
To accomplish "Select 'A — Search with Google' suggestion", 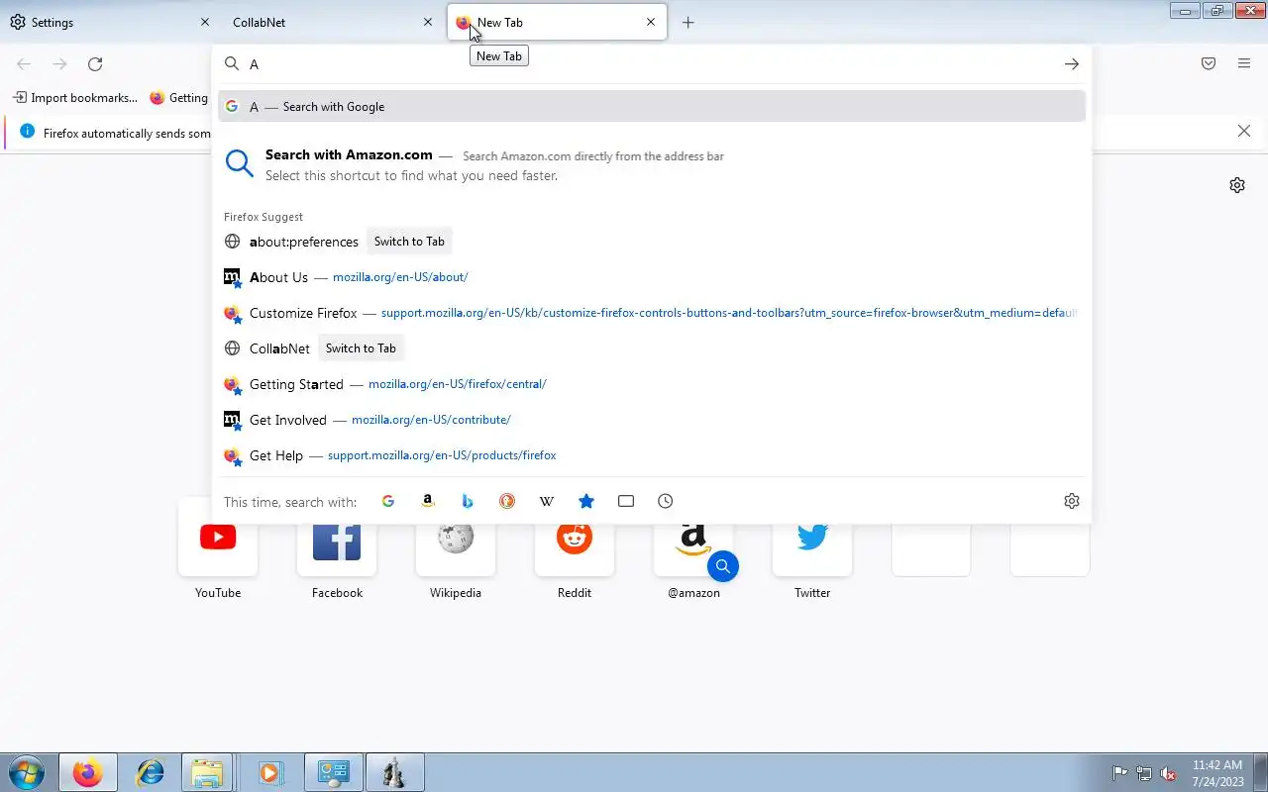I will pos(652,106).
